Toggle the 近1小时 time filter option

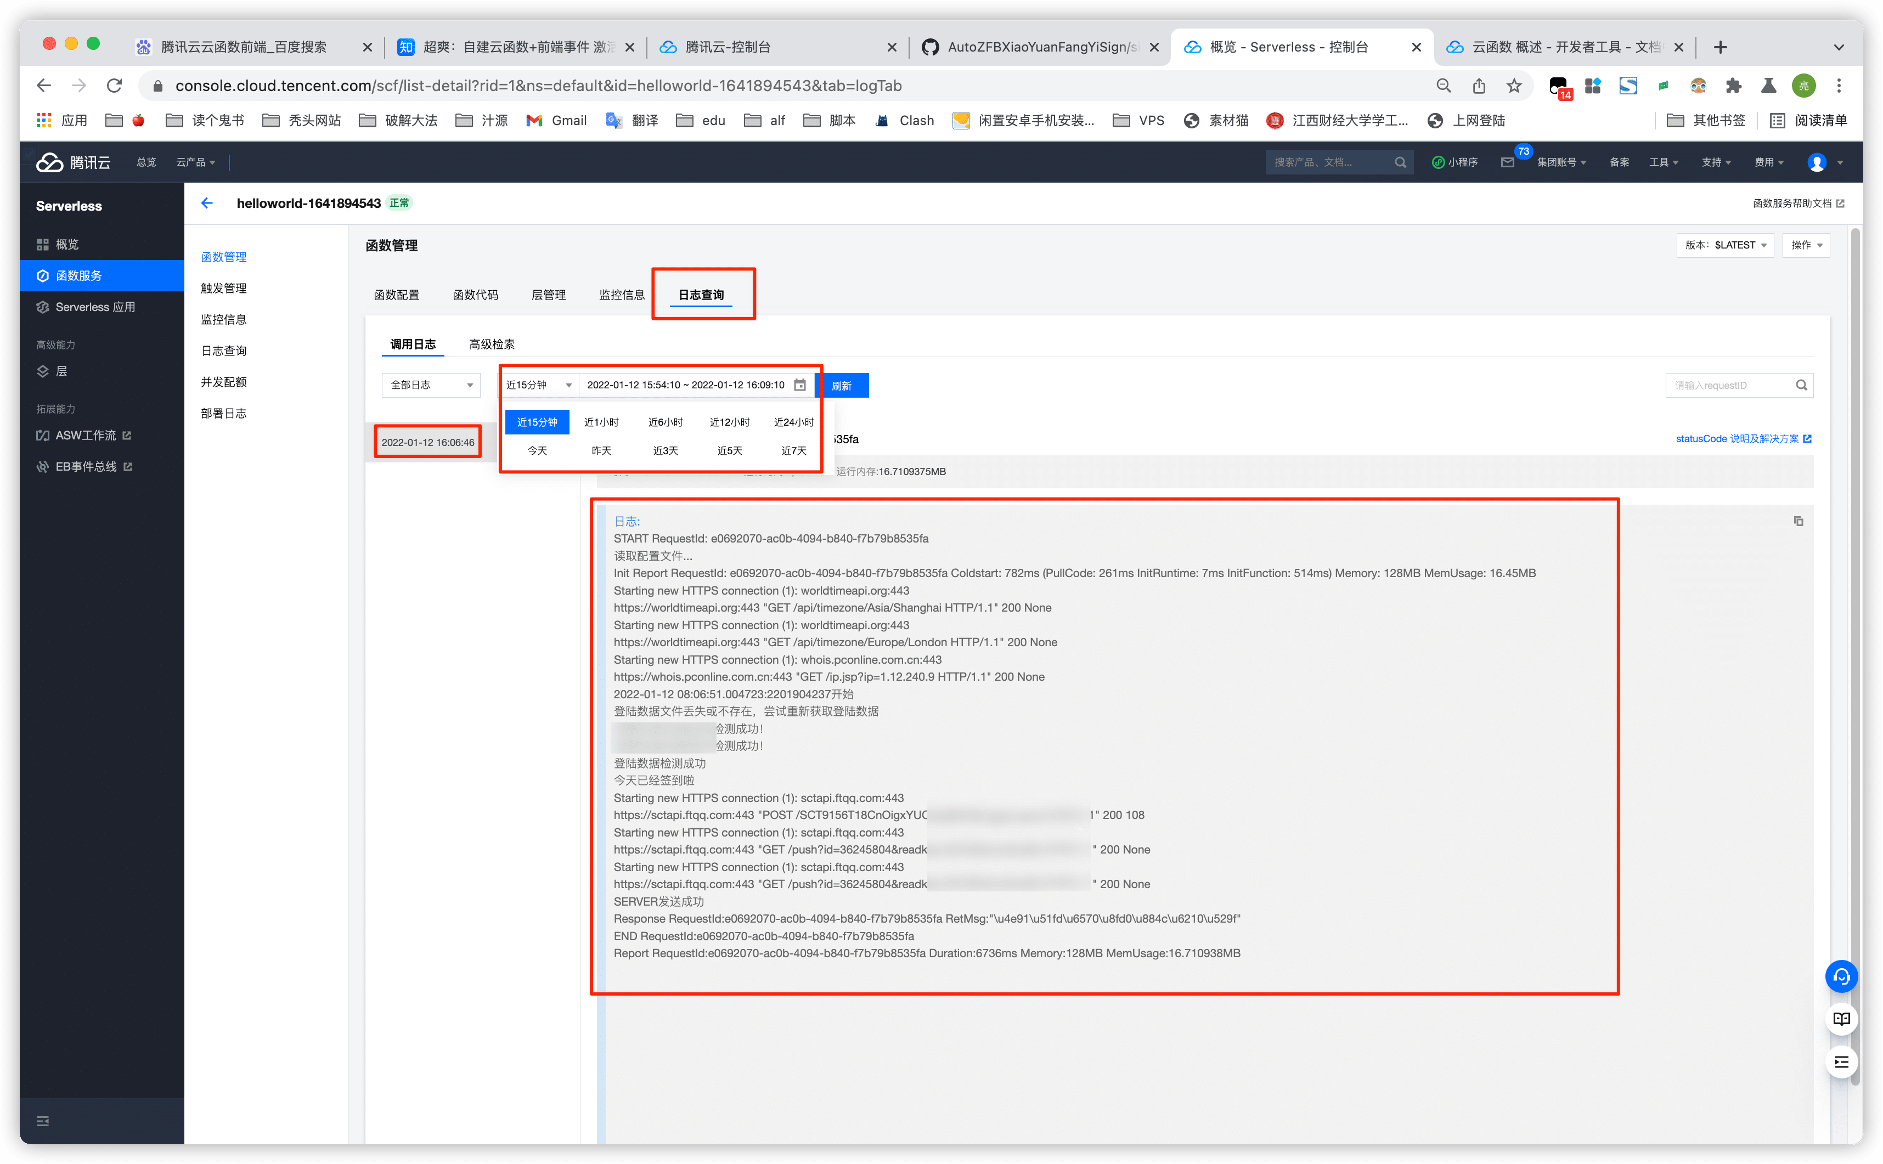601,421
